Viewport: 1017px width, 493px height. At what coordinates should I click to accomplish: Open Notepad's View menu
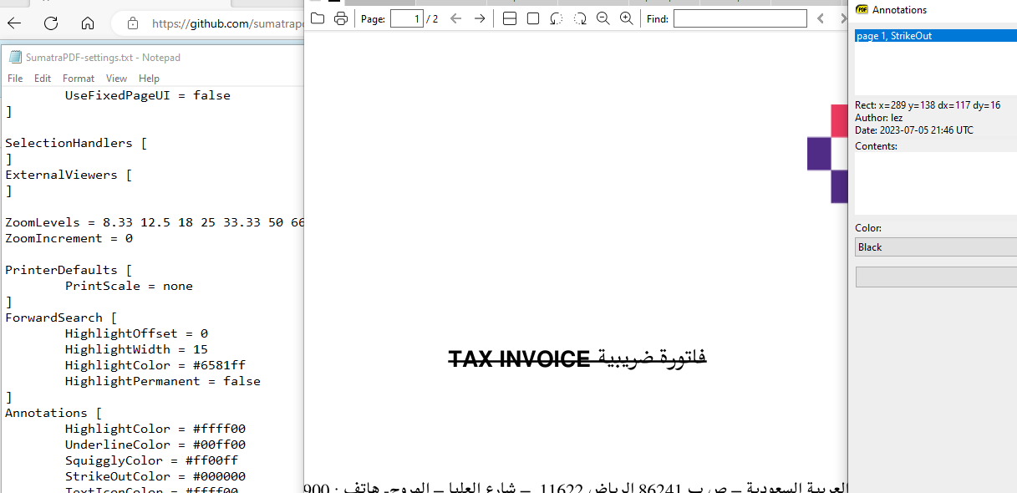[x=116, y=78]
